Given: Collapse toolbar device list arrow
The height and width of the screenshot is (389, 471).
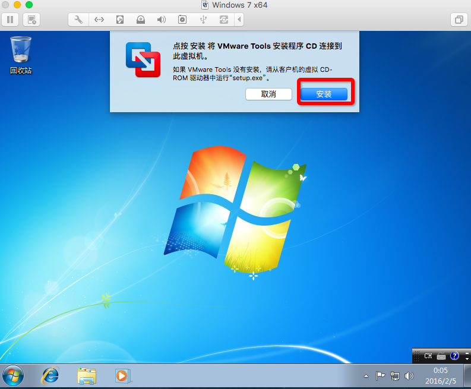Looking at the screenshot, I should [239, 20].
